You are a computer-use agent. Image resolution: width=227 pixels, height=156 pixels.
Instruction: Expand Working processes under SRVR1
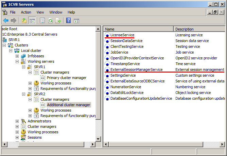click(x=30, y=83)
